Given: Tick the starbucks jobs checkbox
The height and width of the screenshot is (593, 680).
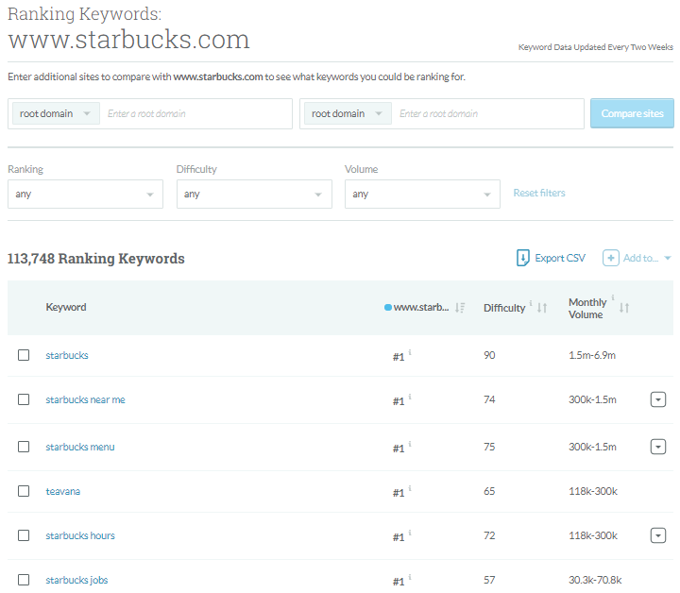Looking at the screenshot, I should (x=24, y=580).
